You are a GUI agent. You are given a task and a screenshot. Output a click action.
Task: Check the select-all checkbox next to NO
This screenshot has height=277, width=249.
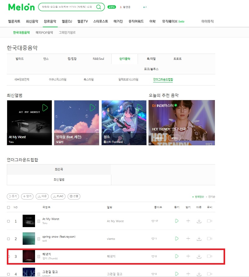[8, 207]
